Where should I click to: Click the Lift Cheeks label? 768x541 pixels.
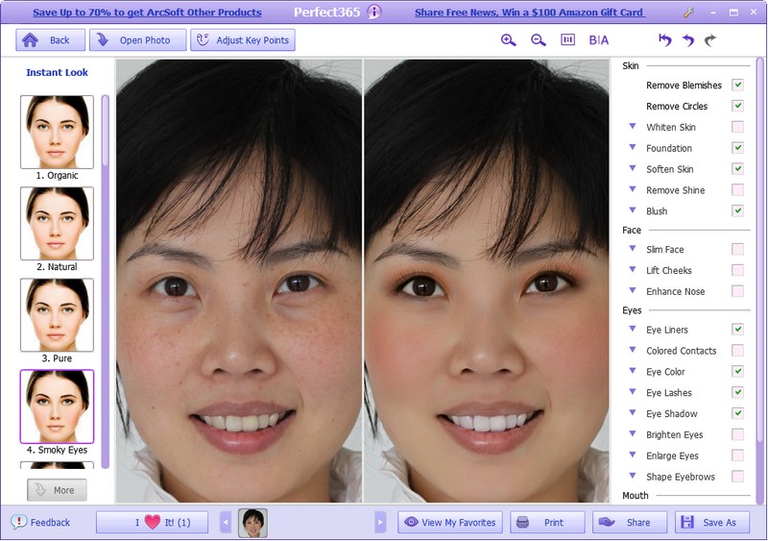coord(669,270)
